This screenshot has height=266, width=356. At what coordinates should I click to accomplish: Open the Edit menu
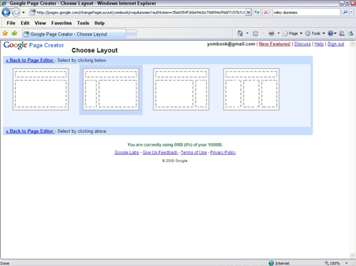click(25, 23)
